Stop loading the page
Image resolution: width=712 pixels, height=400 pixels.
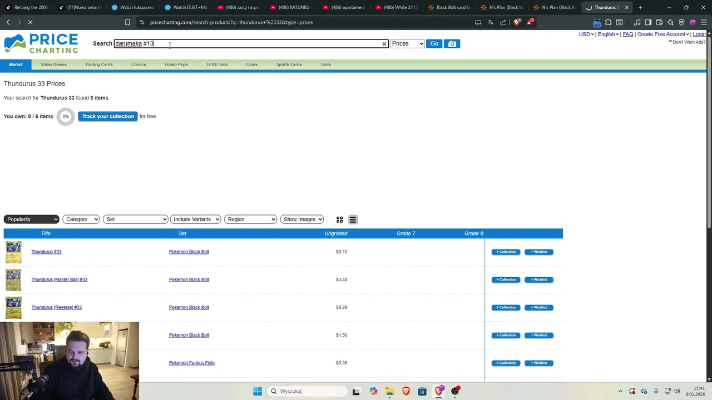(x=31, y=22)
